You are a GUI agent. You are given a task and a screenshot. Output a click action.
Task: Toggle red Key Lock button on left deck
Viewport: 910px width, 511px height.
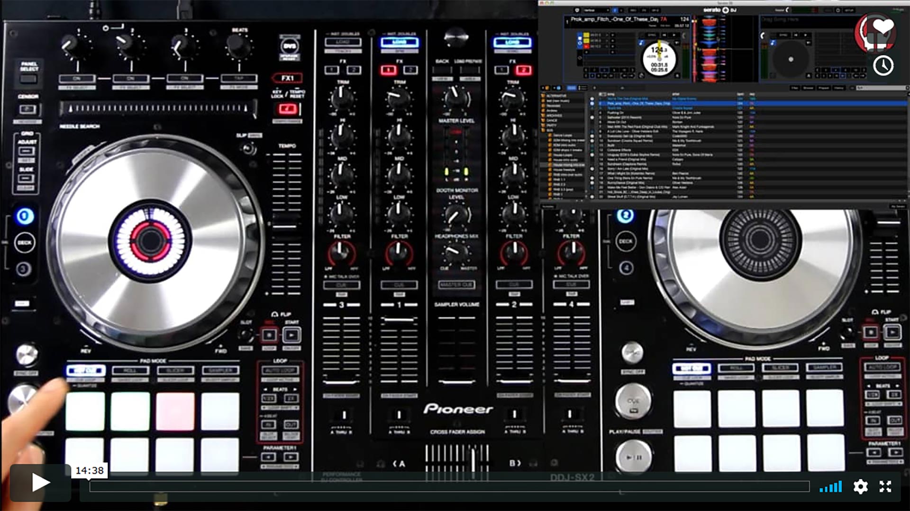287,109
